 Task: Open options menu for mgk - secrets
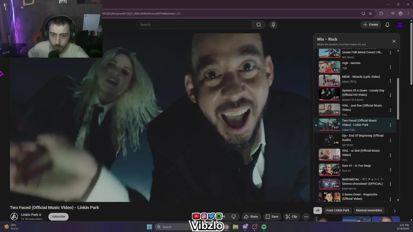390,67
